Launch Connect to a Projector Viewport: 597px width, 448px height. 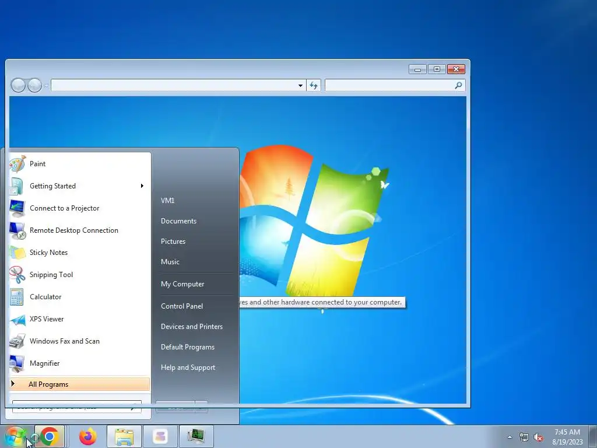pos(79,208)
